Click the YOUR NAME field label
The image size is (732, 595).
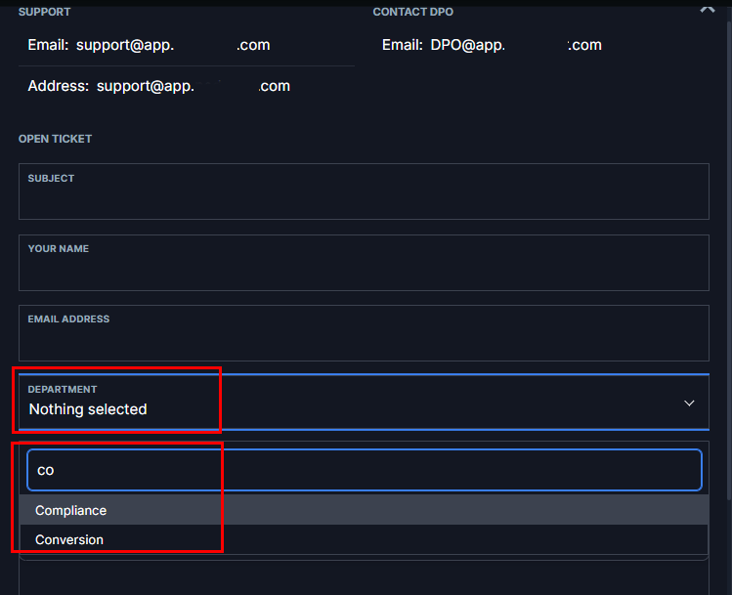click(x=58, y=249)
